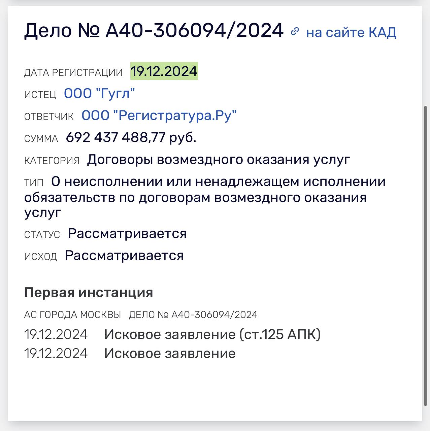Click the small 'ДЕЛО № А40-306094/2024' court label
Viewport: 430px width, 431px height.
click(193, 315)
